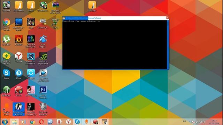Select Counter-Strike Source desktop shortcut
The width and height of the screenshot is (223, 125).
[x=18, y=109]
